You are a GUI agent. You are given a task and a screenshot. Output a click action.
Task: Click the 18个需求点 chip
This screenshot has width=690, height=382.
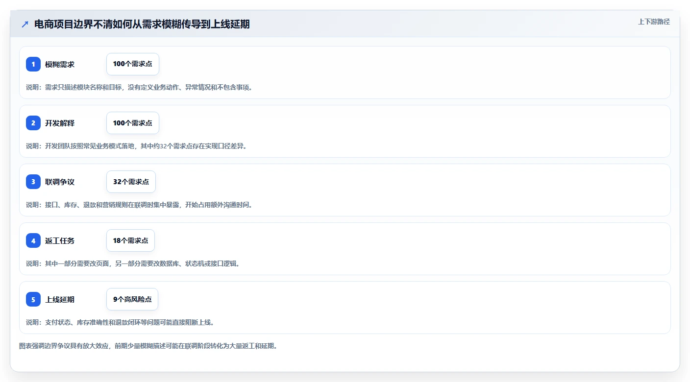tap(131, 240)
